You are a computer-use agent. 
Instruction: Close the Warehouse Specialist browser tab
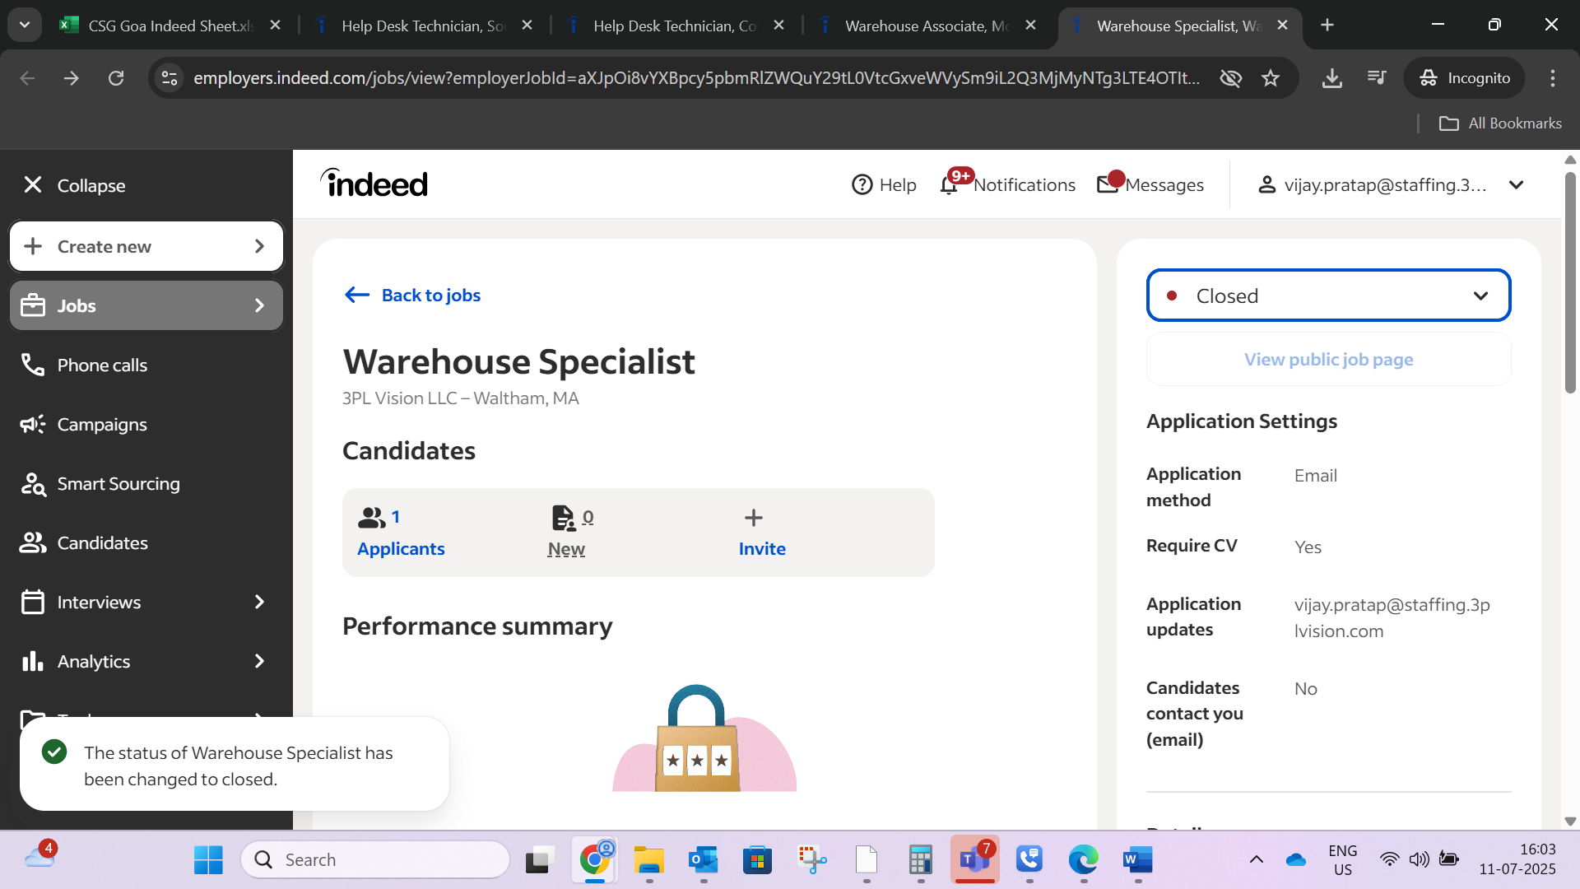[x=1283, y=26]
